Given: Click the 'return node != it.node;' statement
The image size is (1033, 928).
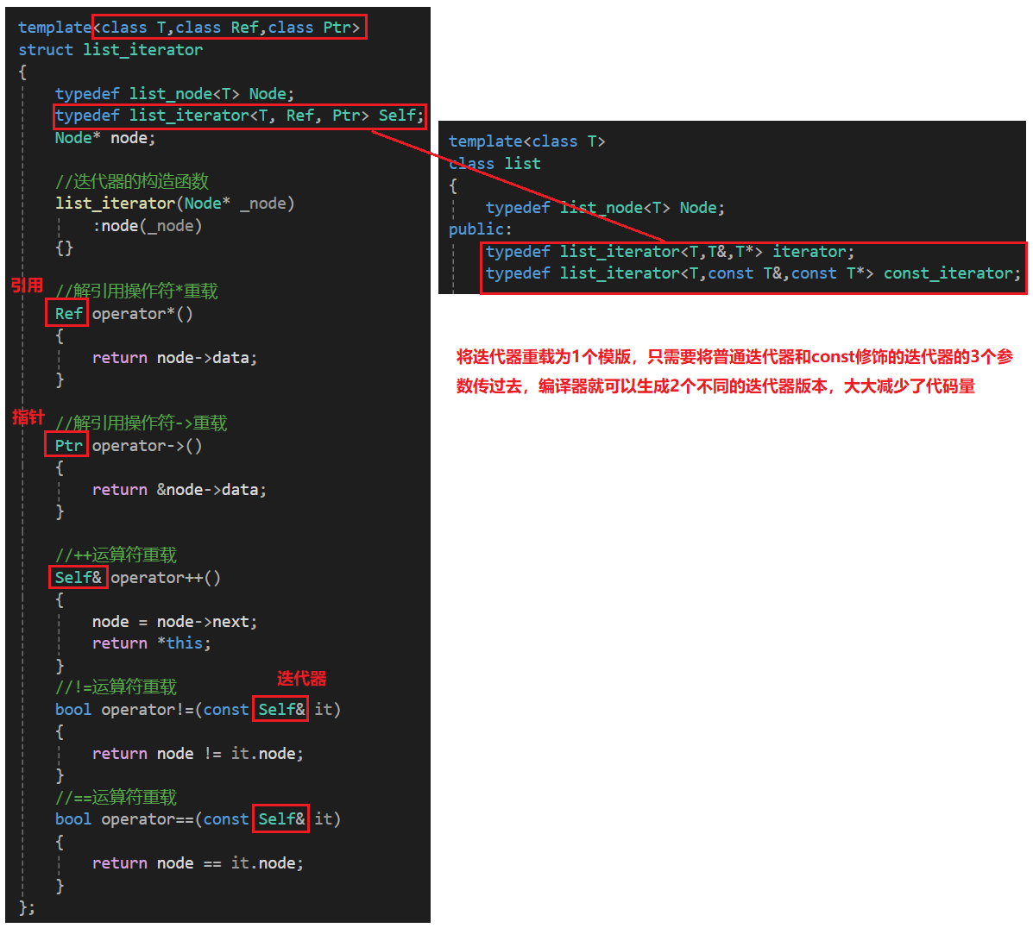Looking at the screenshot, I should 198,754.
